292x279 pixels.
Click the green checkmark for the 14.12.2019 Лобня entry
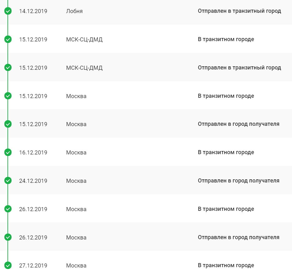[8, 11]
